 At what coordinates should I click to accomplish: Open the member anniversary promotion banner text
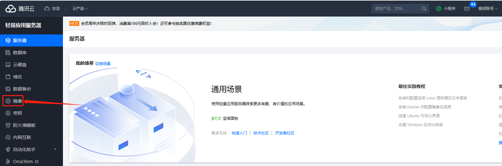(146, 24)
